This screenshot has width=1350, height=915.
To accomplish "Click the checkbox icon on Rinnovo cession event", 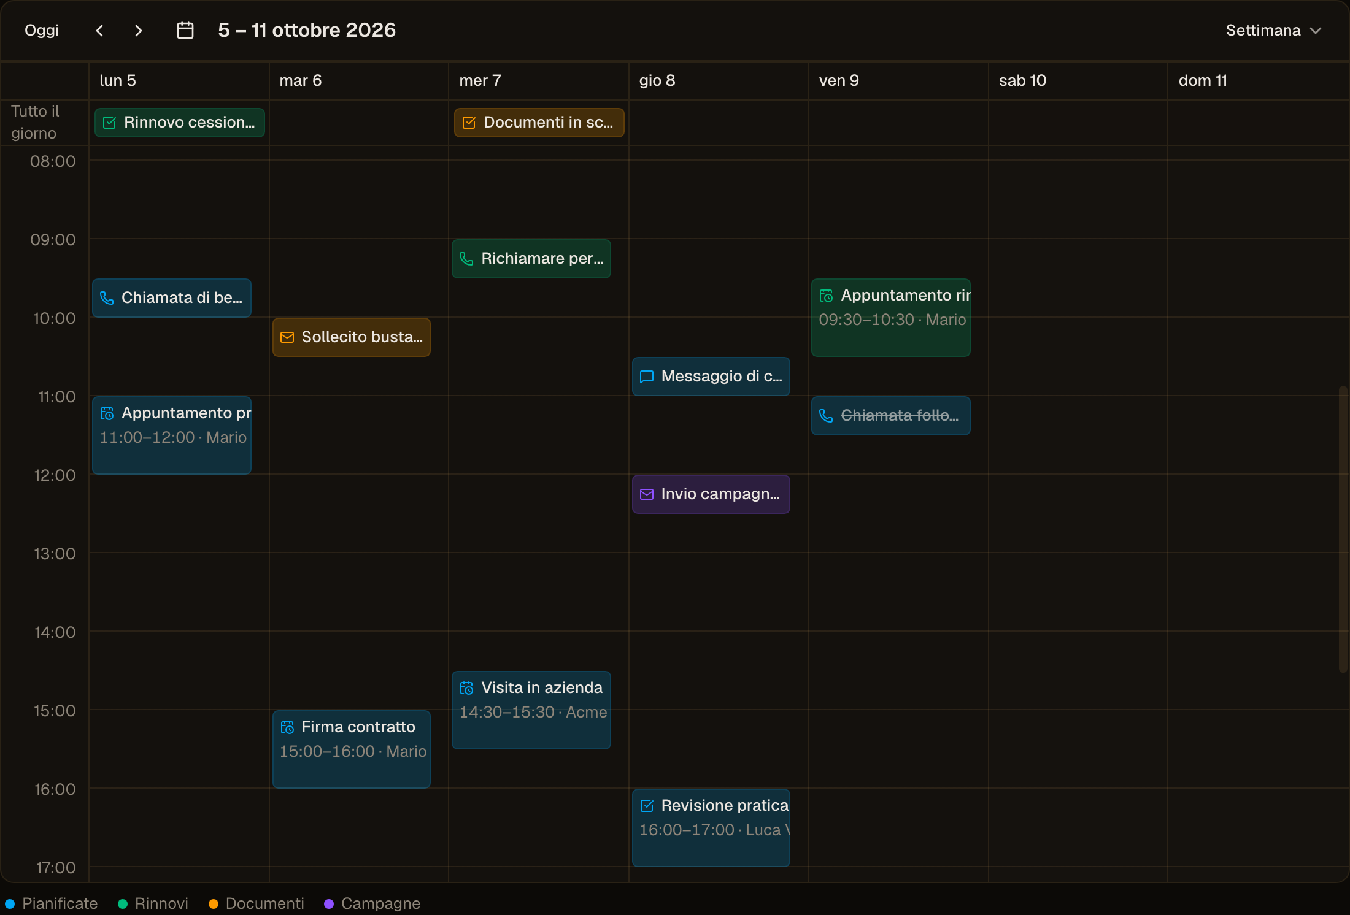I will tap(110, 123).
